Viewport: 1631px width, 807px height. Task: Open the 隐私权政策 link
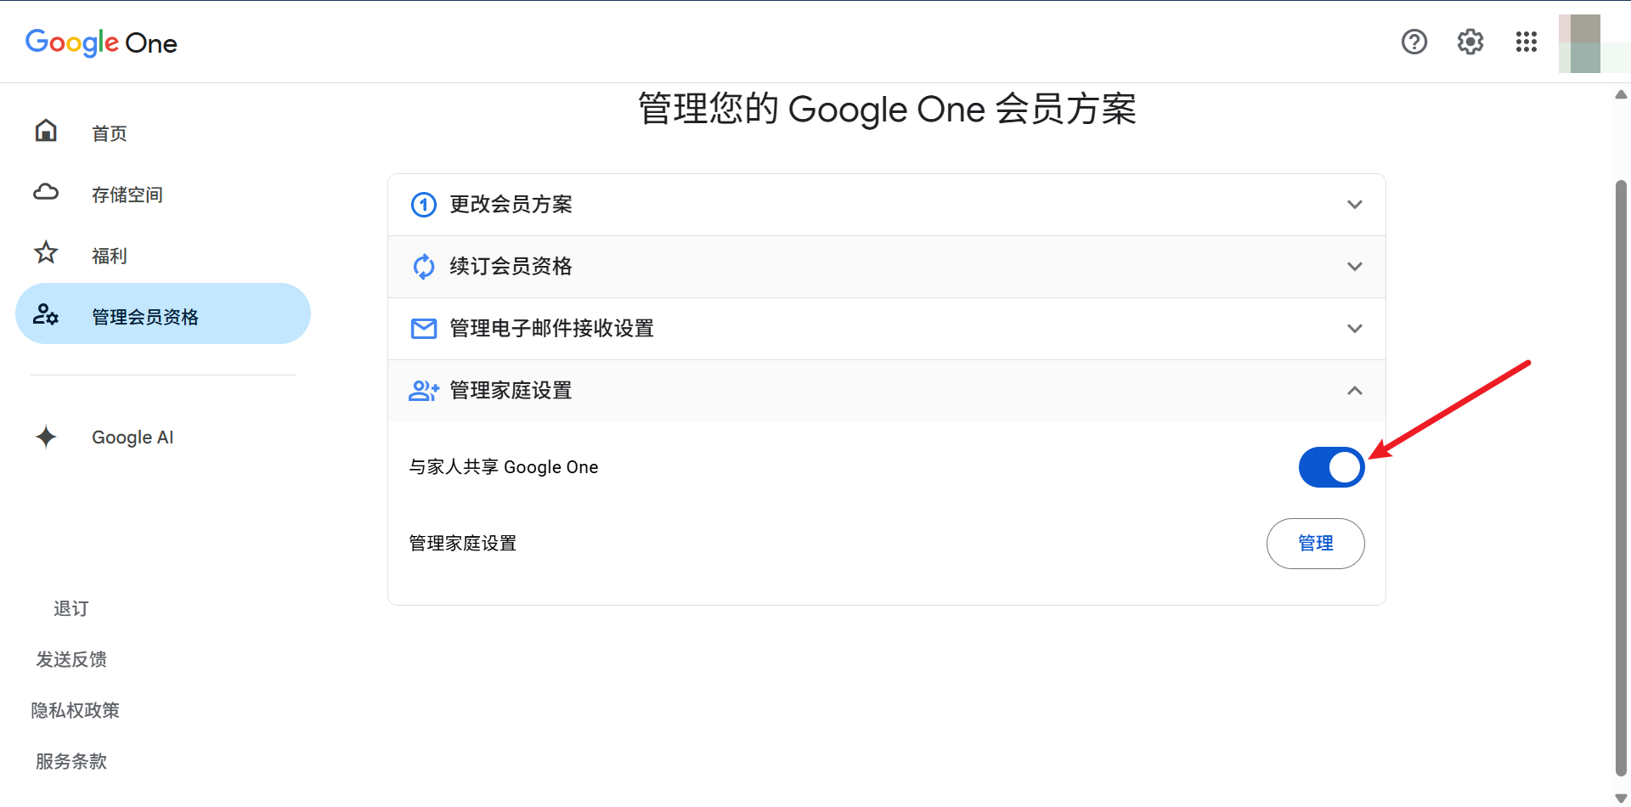point(76,711)
